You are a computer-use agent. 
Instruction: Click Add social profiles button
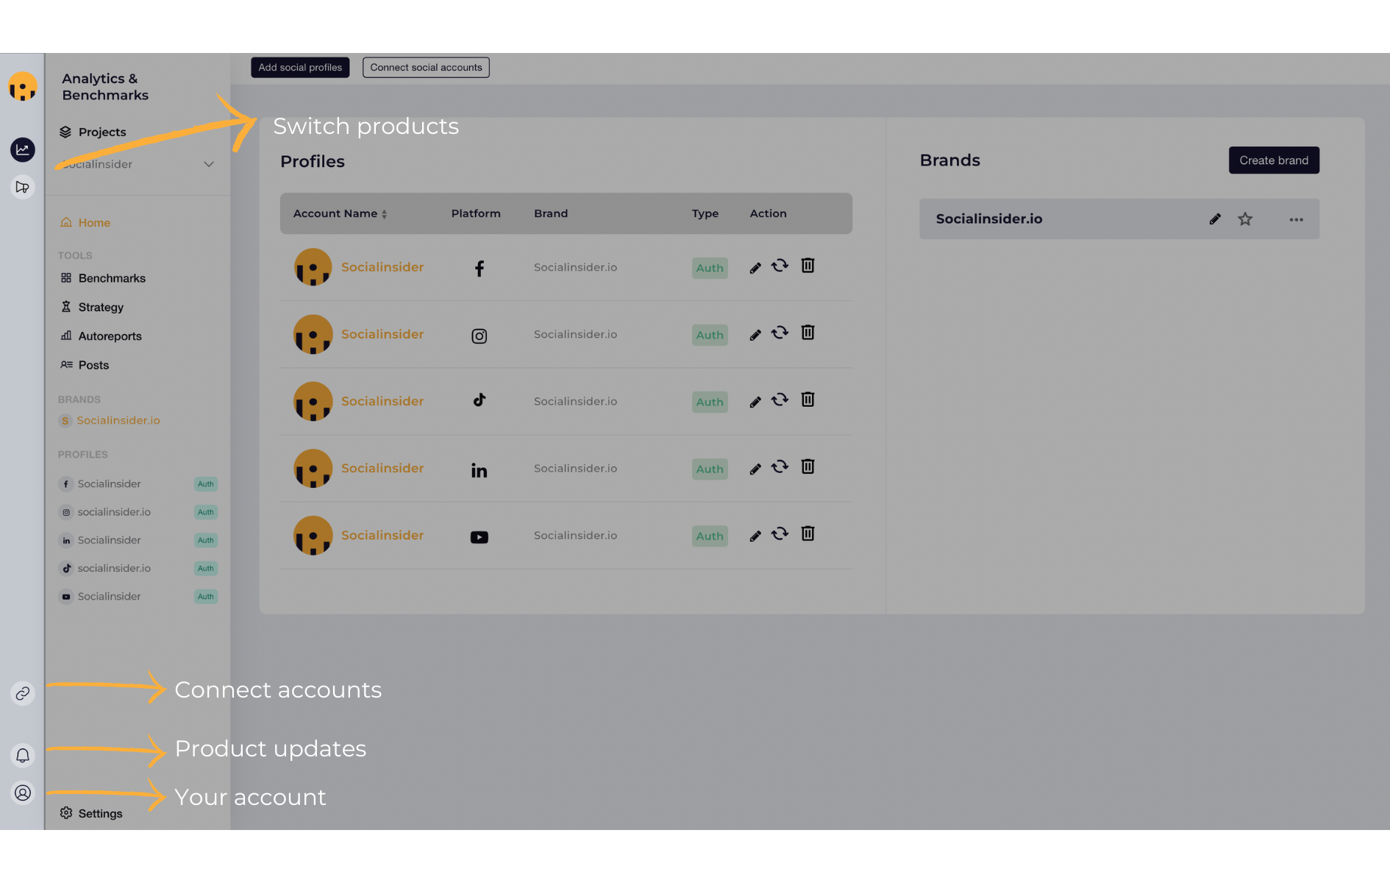[300, 68]
